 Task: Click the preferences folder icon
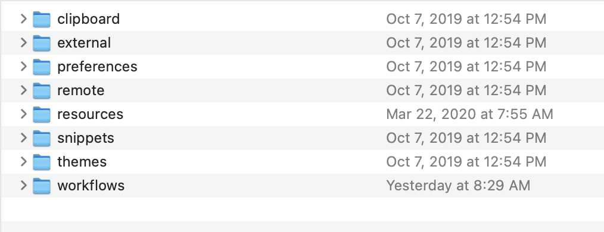point(42,67)
